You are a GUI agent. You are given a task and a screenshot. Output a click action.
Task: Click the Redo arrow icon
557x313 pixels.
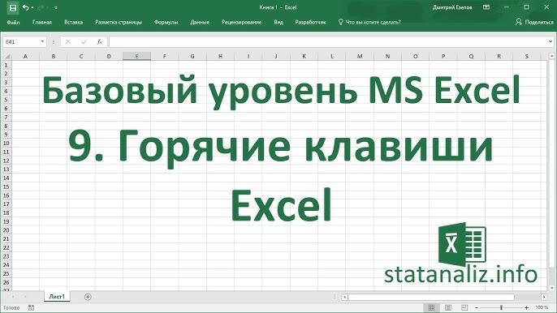click(x=41, y=7)
